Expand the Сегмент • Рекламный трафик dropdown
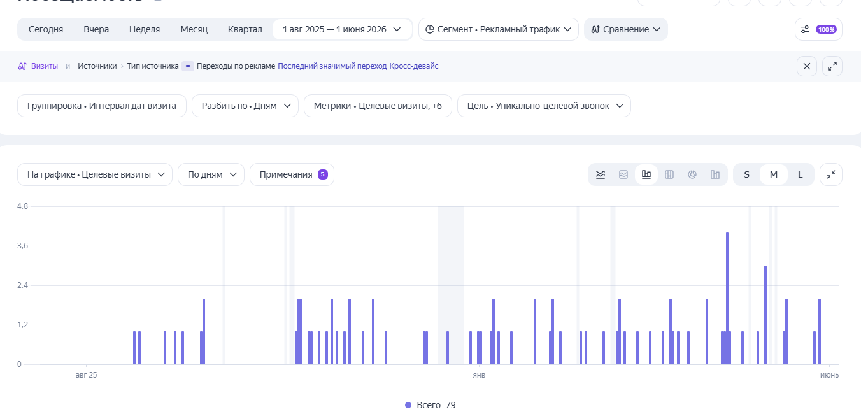The height and width of the screenshot is (419, 861). [x=498, y=29]
